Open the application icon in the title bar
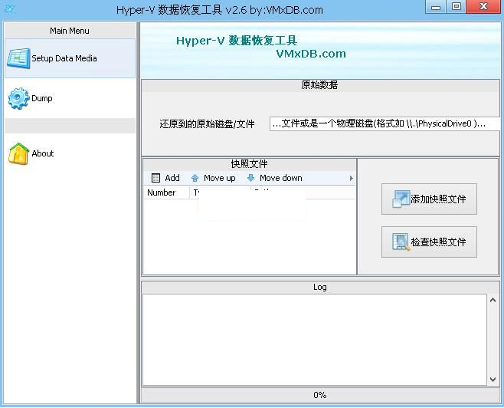This screenshot has height=408, width=504. pos(10,9)
